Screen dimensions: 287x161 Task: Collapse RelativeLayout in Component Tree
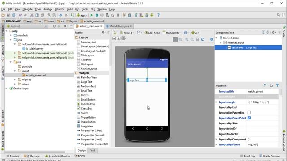[221, 43]
